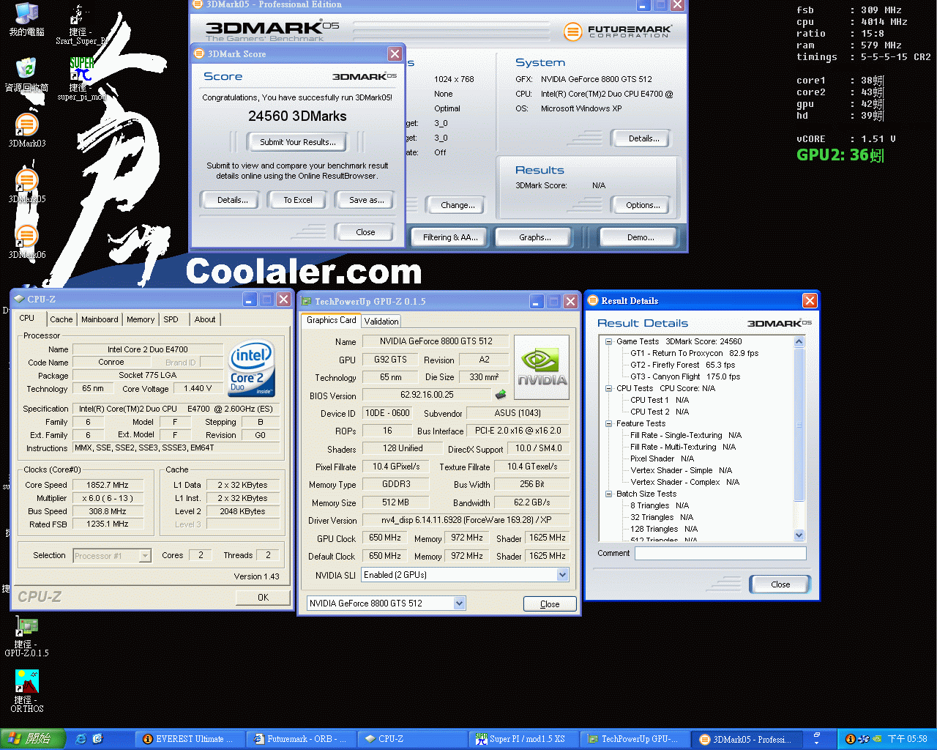Click OK in the CPU-Z window
The image size is (937, 750).
coord(263,598)
